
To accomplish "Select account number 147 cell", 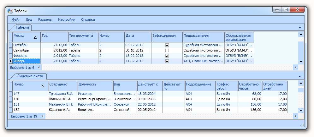I will (x=31, y=94).
